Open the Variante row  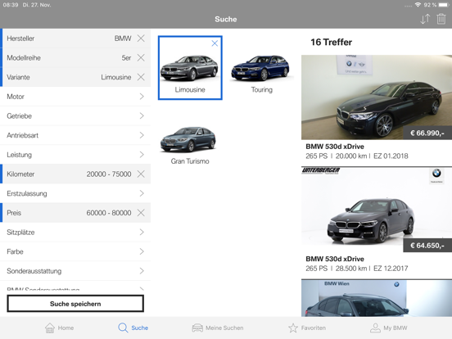click(75, 77)
